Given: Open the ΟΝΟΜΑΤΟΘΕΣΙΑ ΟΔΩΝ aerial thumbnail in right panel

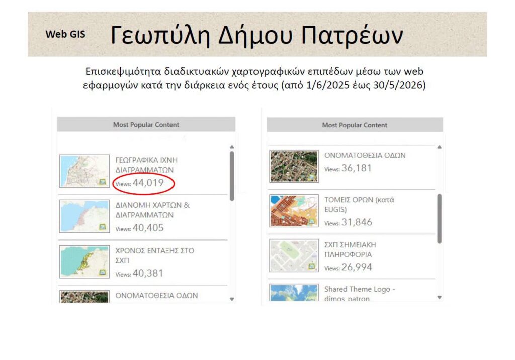Looking at the screenshot, I should [294, 166].
